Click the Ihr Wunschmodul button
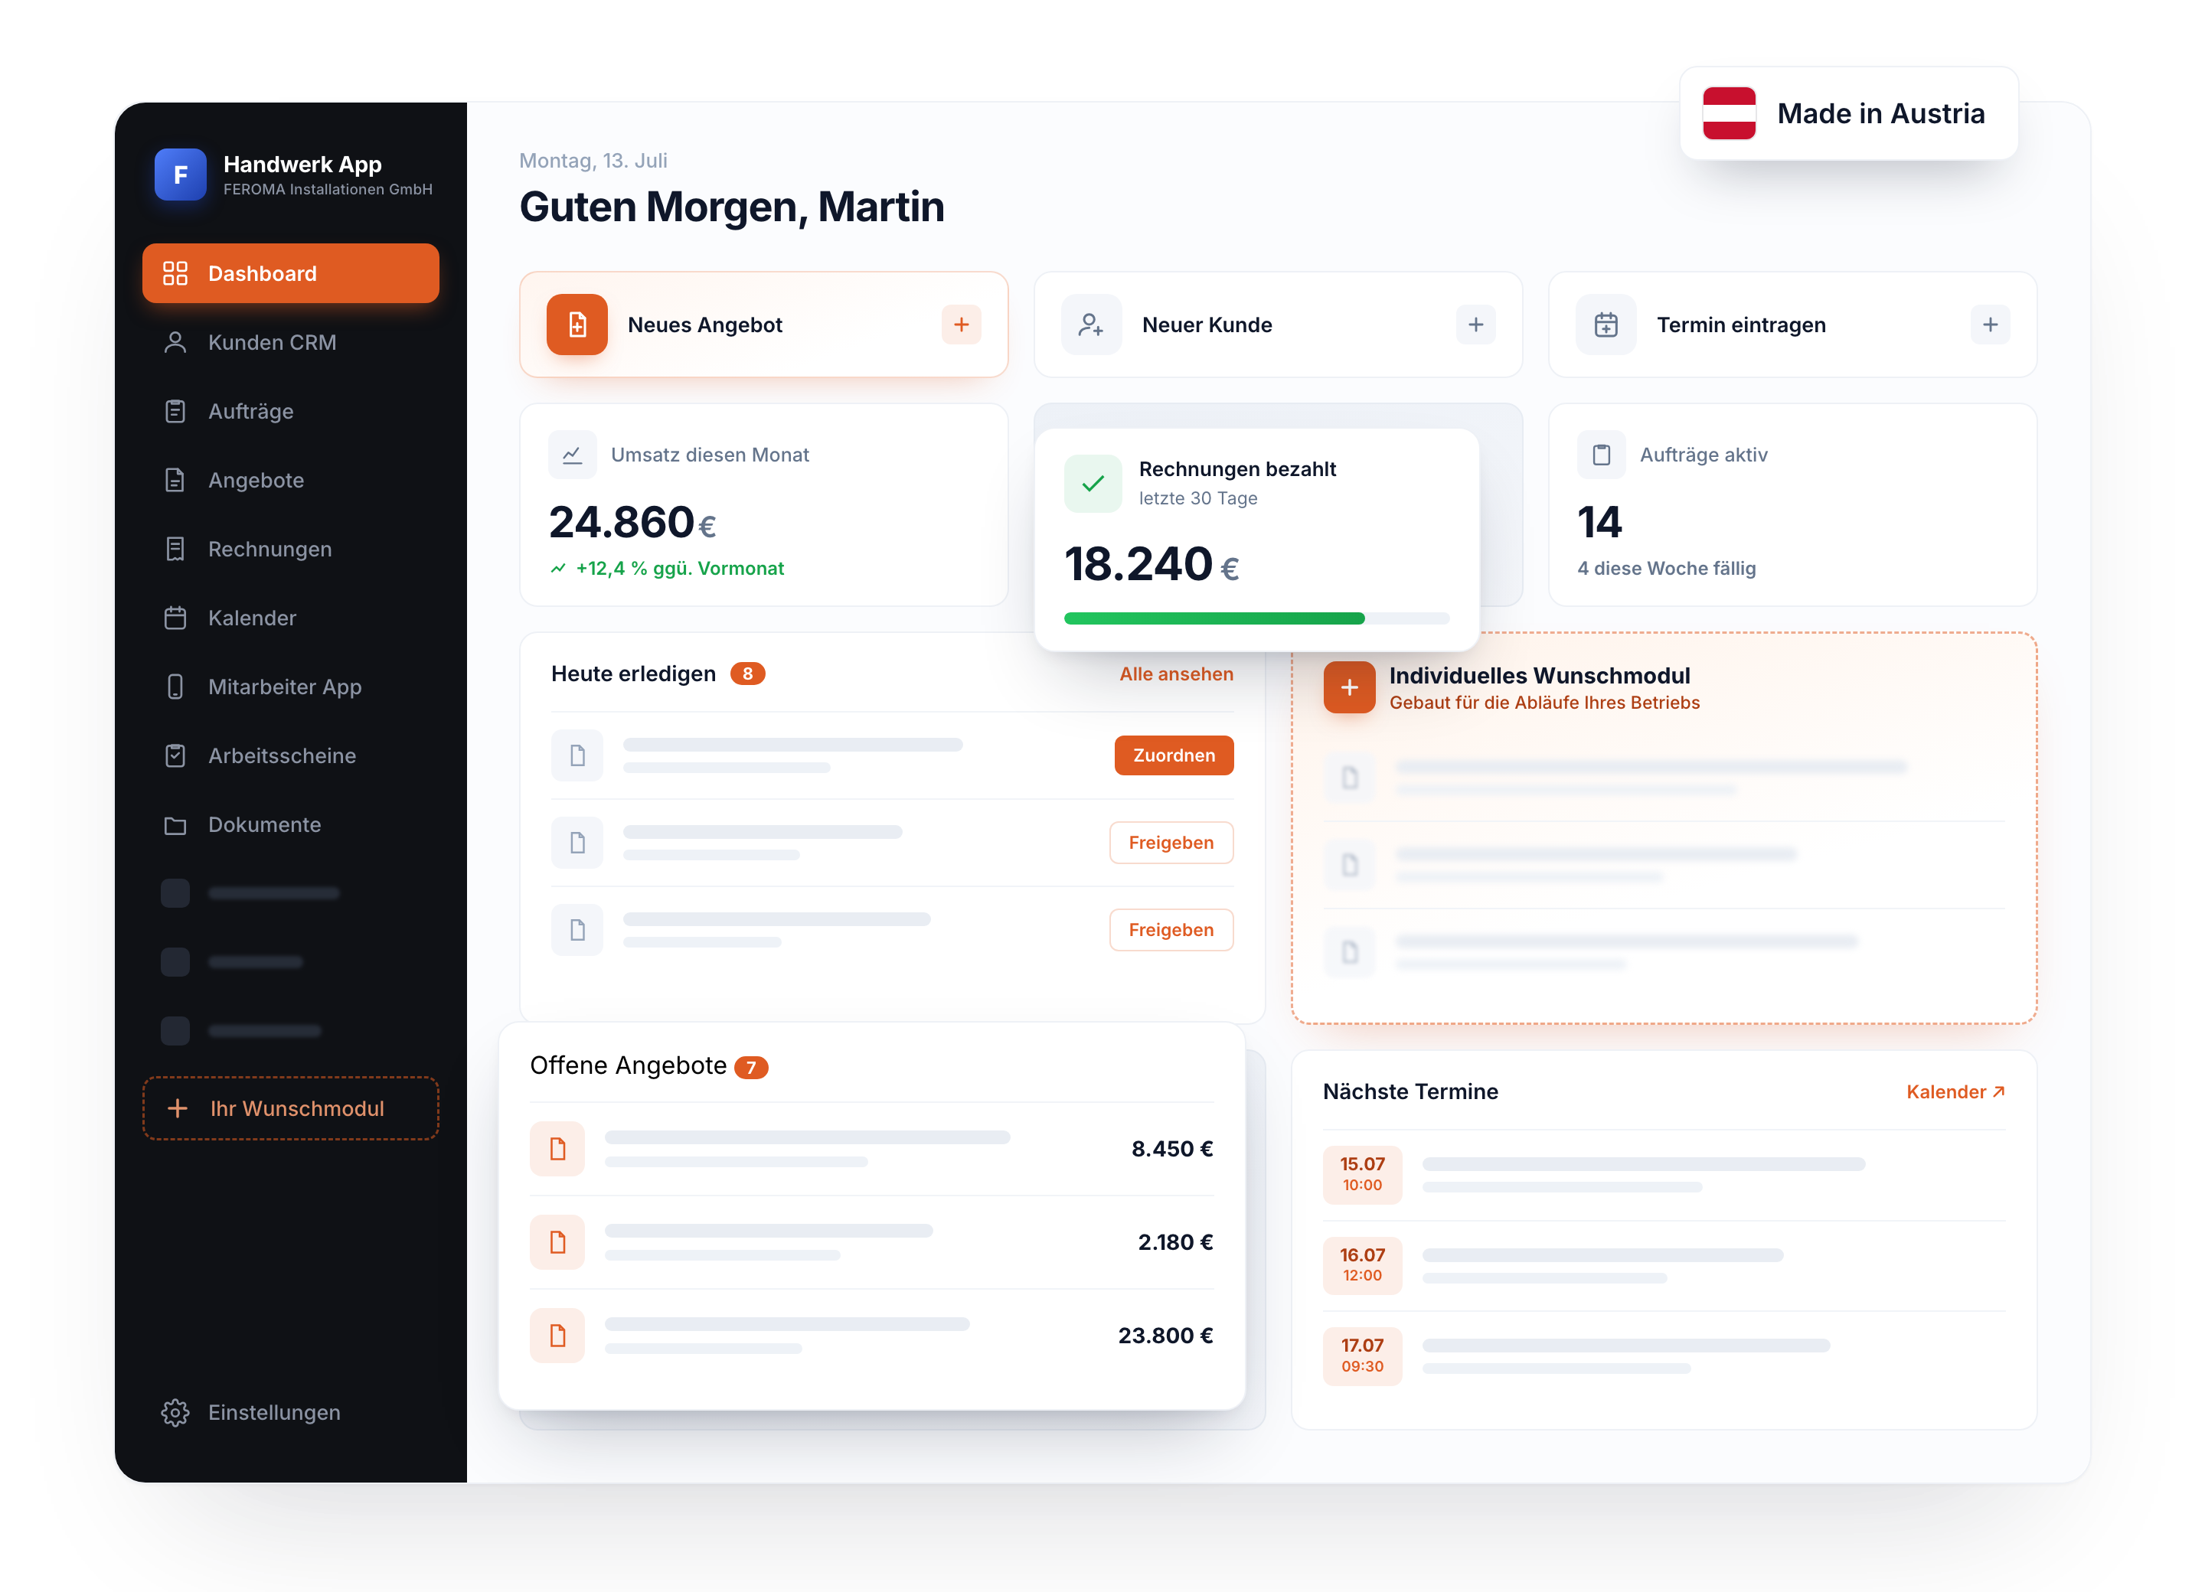Screen dimensions: 2205x1592 [x=289, y=1108]
